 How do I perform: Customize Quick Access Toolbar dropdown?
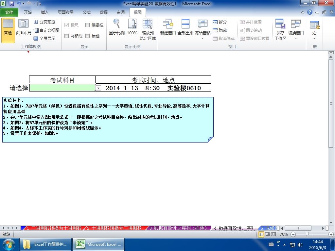pos(40,4)
